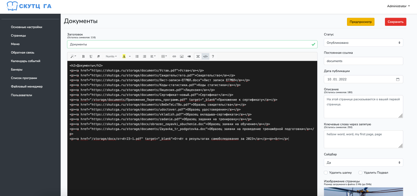The image size is (417, 196).
Task: Open the Nunito font family dropdown
Action: [x=111, y=57]
